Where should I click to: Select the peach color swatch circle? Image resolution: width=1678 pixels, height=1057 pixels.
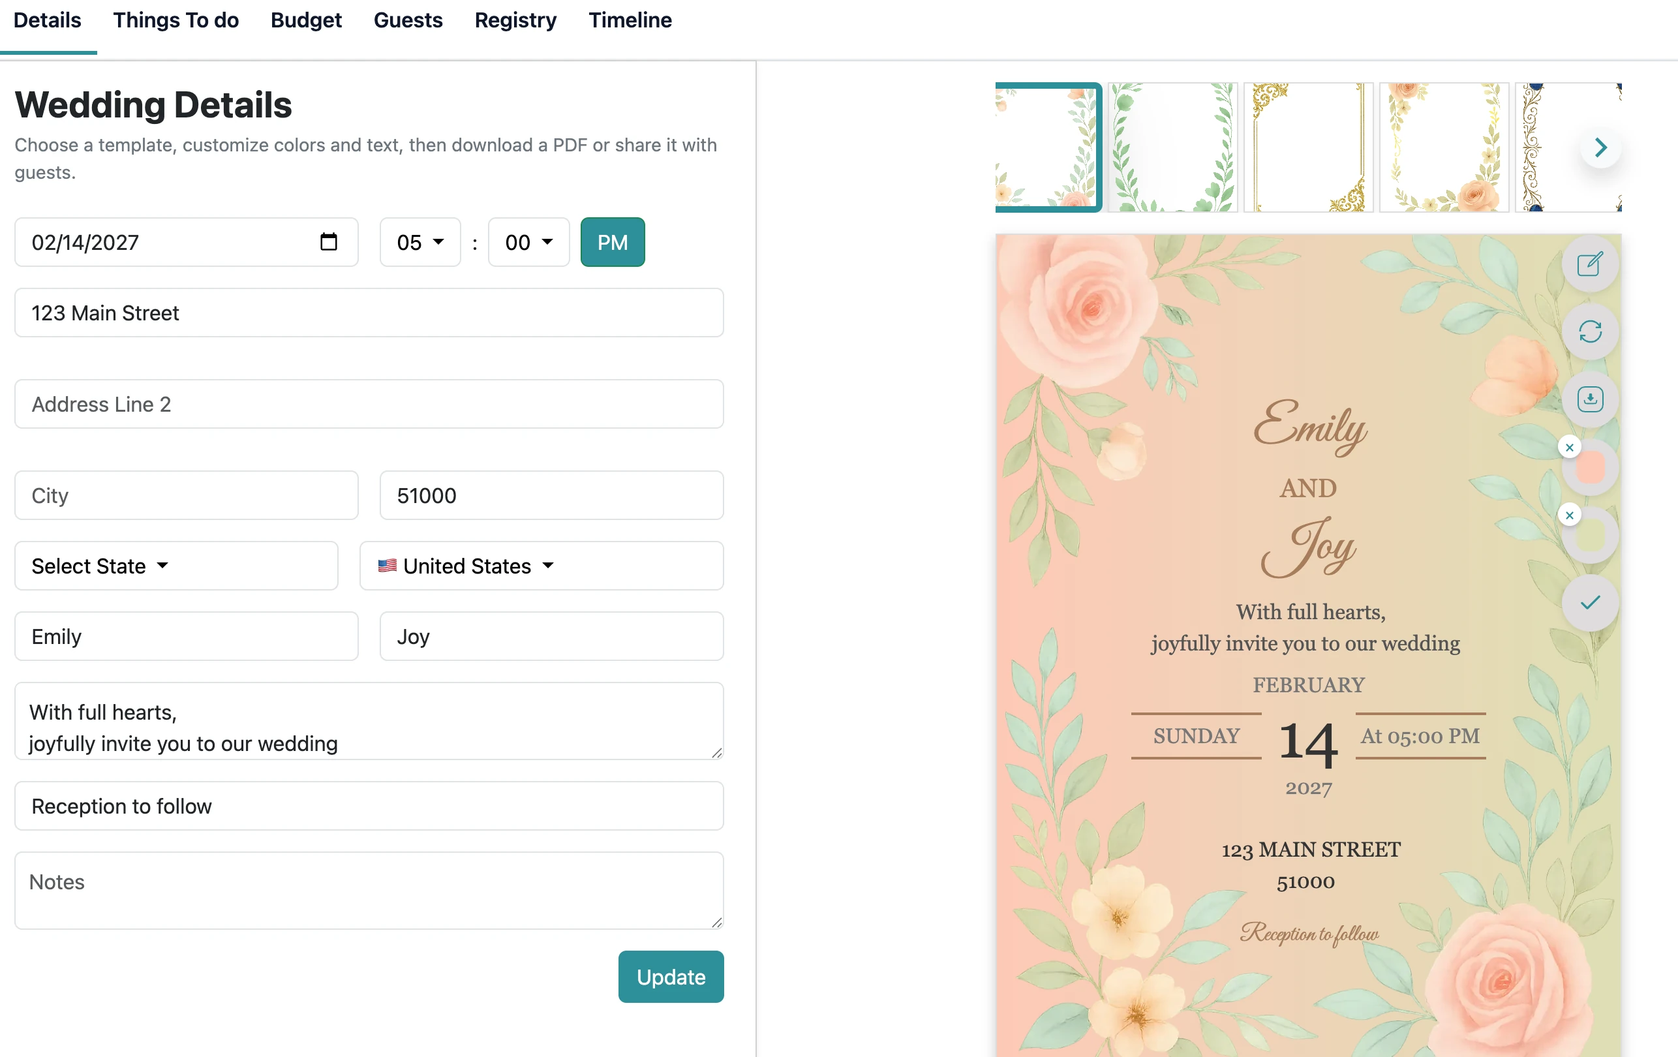coord(1590,468)
